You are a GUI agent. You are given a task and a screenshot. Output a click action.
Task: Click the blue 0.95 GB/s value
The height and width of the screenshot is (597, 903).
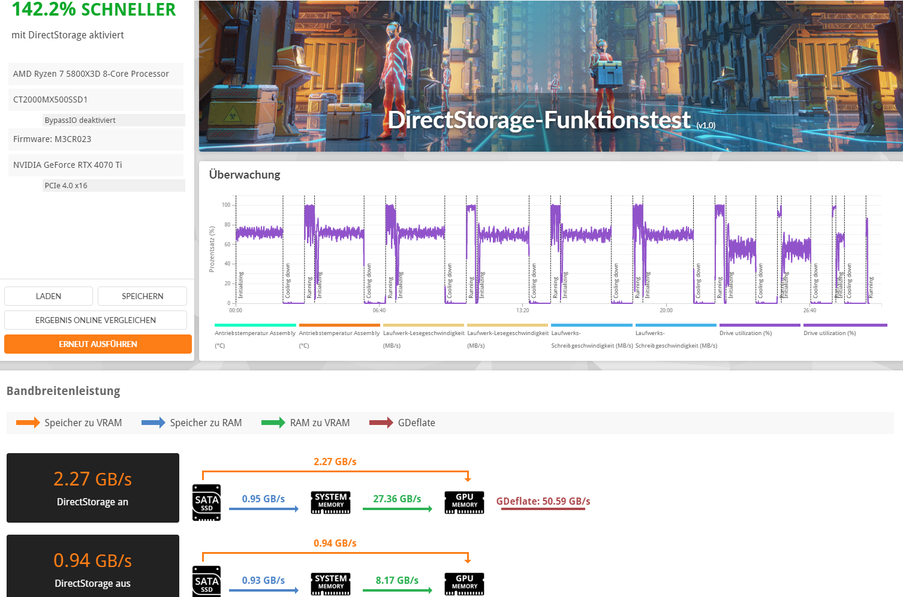[x=263, y=499]
